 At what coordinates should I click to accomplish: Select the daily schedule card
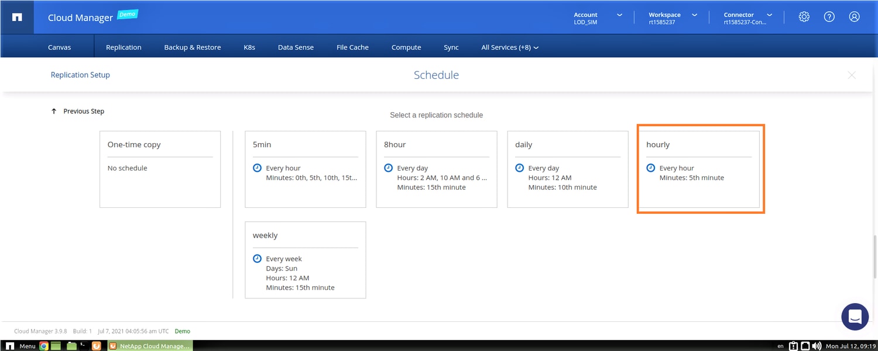click(568, 169)
